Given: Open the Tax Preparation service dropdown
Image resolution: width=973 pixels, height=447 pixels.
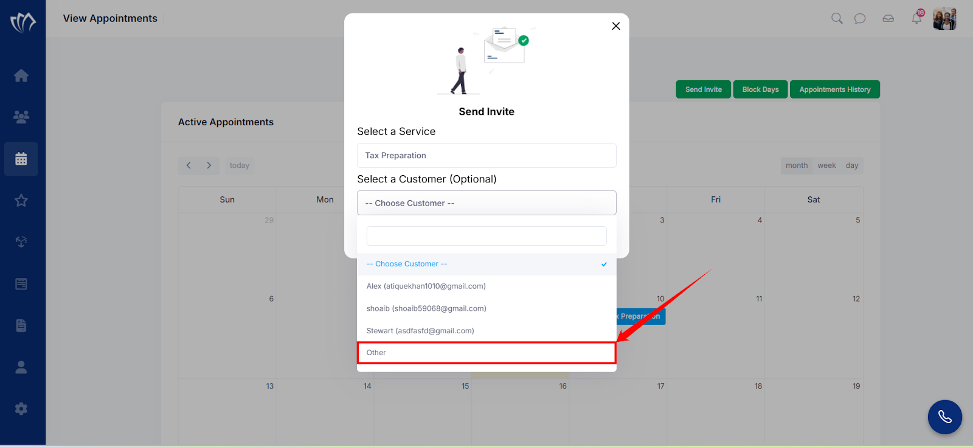Looking at the screenshot, I should coord(486,156).
